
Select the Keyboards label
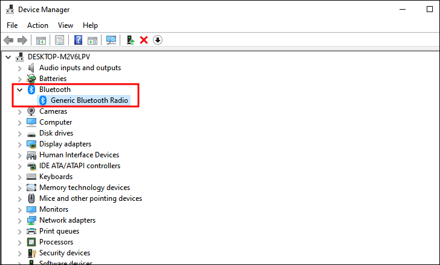[56, 177]
